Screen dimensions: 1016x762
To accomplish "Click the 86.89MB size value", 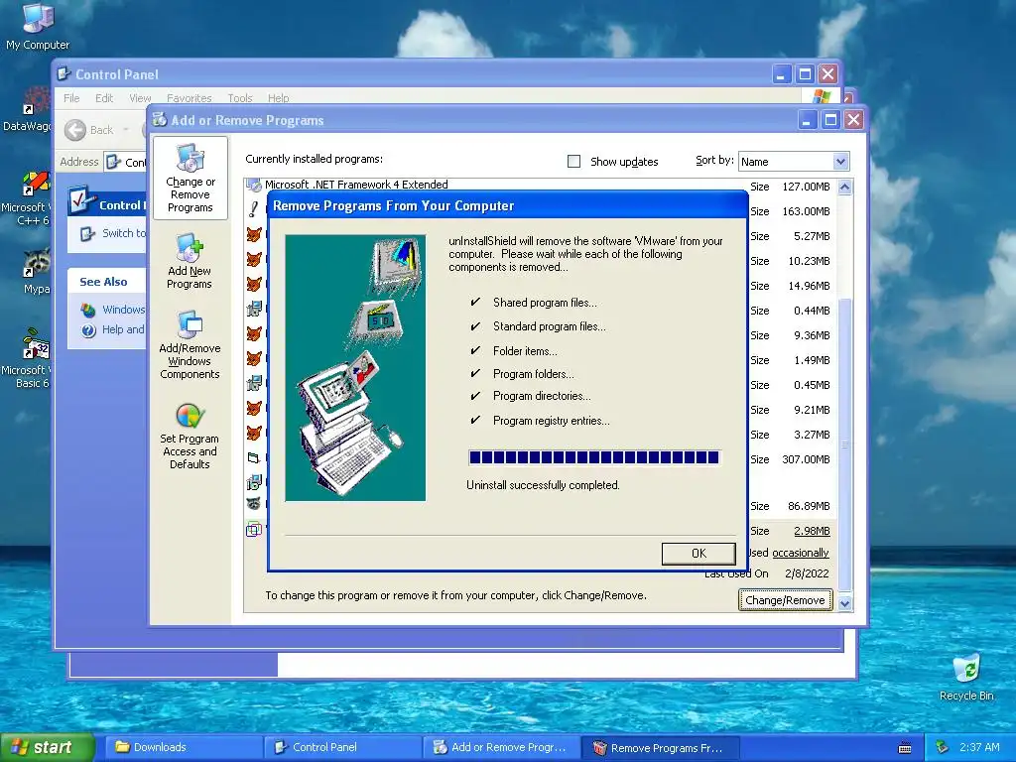I will (x=809, y=506).
